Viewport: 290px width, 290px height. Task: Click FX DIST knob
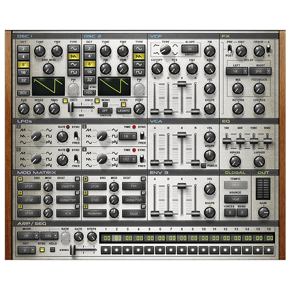241,51
